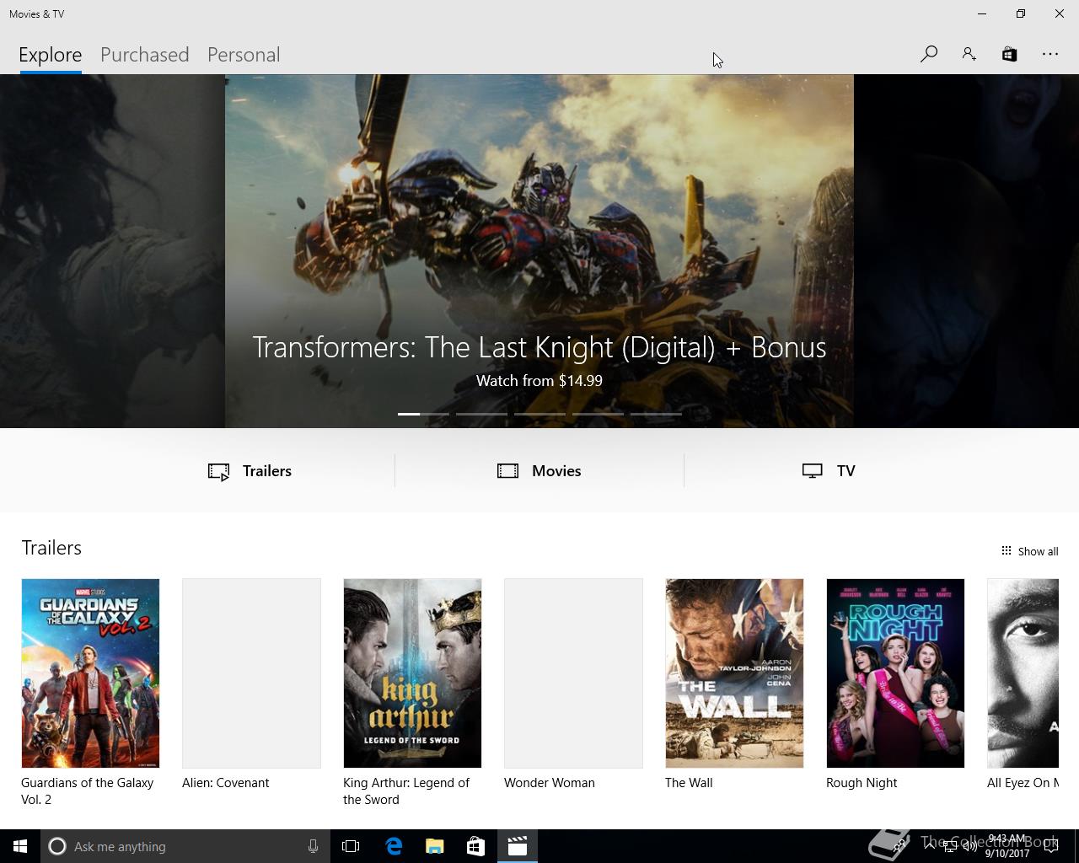This screenshot has height=863, width=1079.
Task: Open the Windows Start menu
Action: coord(20,846)
